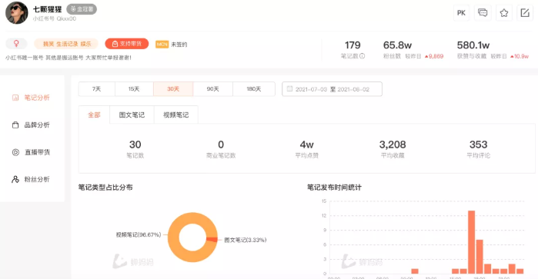Click the 图文笔记(3.33%) chart label
Image resolution: width=538 pixels, height=279 pixels.
246,240
